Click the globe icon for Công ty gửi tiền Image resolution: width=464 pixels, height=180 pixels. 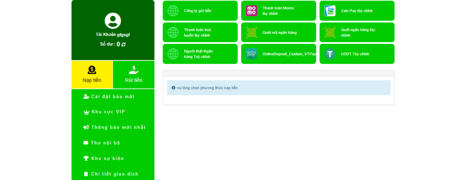(x=173, y=11)
